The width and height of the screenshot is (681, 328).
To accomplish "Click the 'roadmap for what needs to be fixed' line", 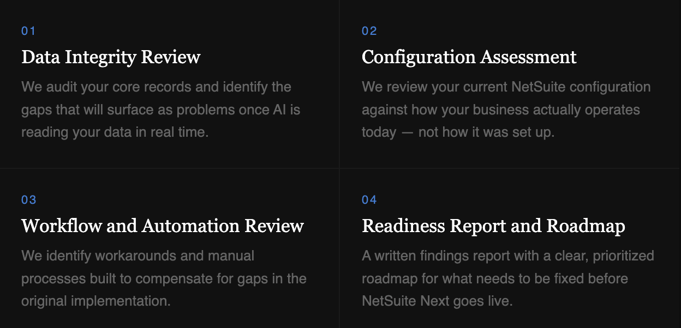I will click(x=495, y=279).
